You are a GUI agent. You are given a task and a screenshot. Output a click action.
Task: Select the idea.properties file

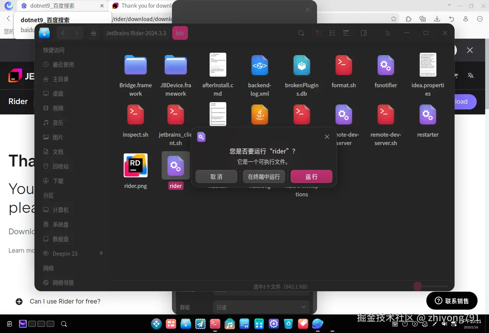pyautogui.click(x=428, y=65)
